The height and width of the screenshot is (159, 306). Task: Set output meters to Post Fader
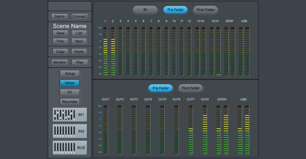(190, 88)
